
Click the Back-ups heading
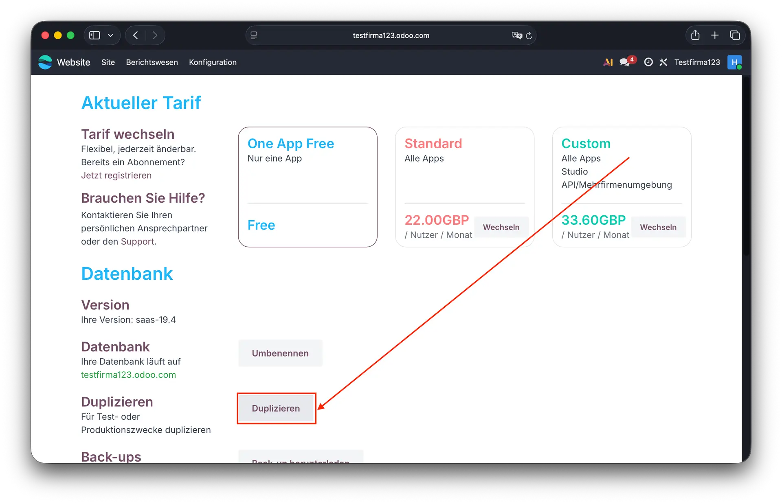(111, 457)
